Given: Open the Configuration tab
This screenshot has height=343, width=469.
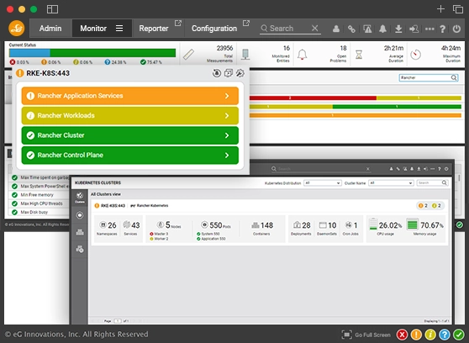Looking at the screenshot, I should pos(214,29).
